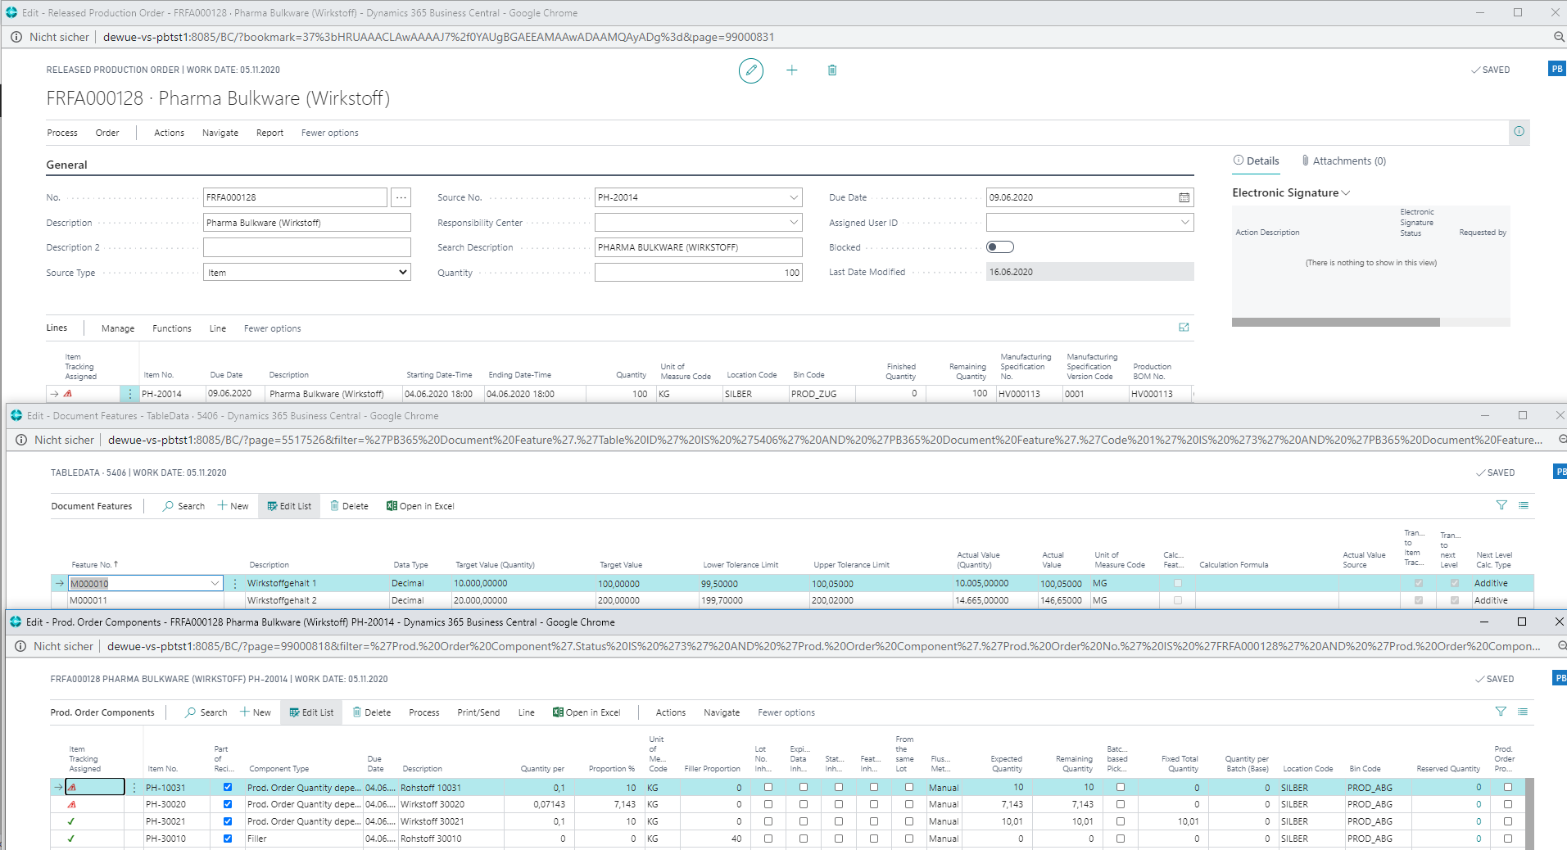Viewport: 1567px width, 850px height.
Task: Toggle Part of Recipe checkbox for PH-30020
Action: [x=228, y=804]
